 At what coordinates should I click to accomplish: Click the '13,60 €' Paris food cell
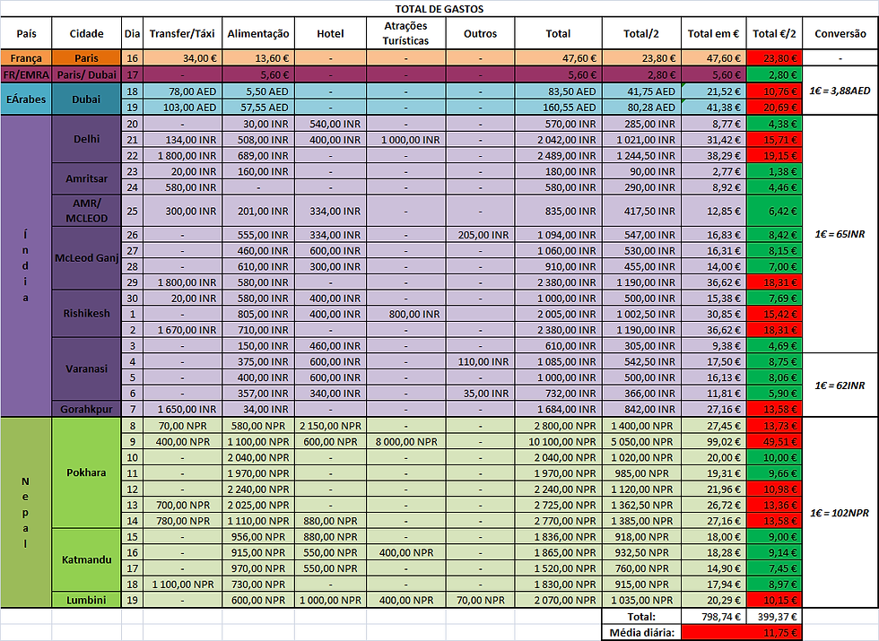(x=258, y=58)
